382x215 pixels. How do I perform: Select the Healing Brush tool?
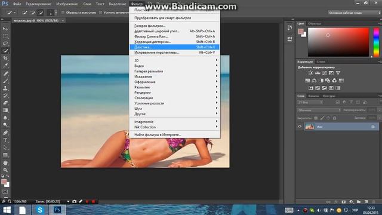click(x=5, y=73)
